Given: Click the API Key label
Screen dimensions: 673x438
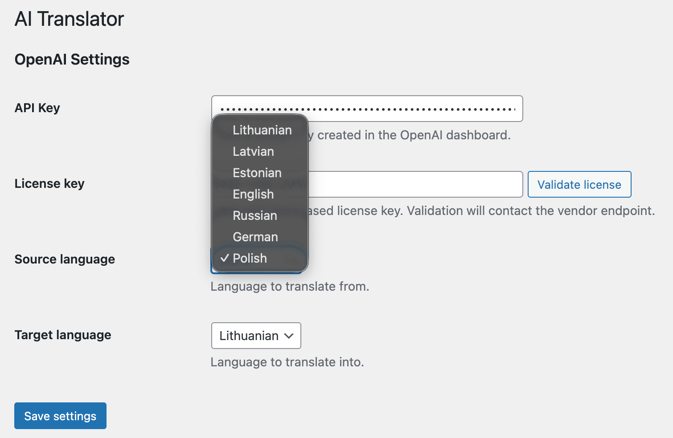Looking at the screenshot, I should click(37, 108).
